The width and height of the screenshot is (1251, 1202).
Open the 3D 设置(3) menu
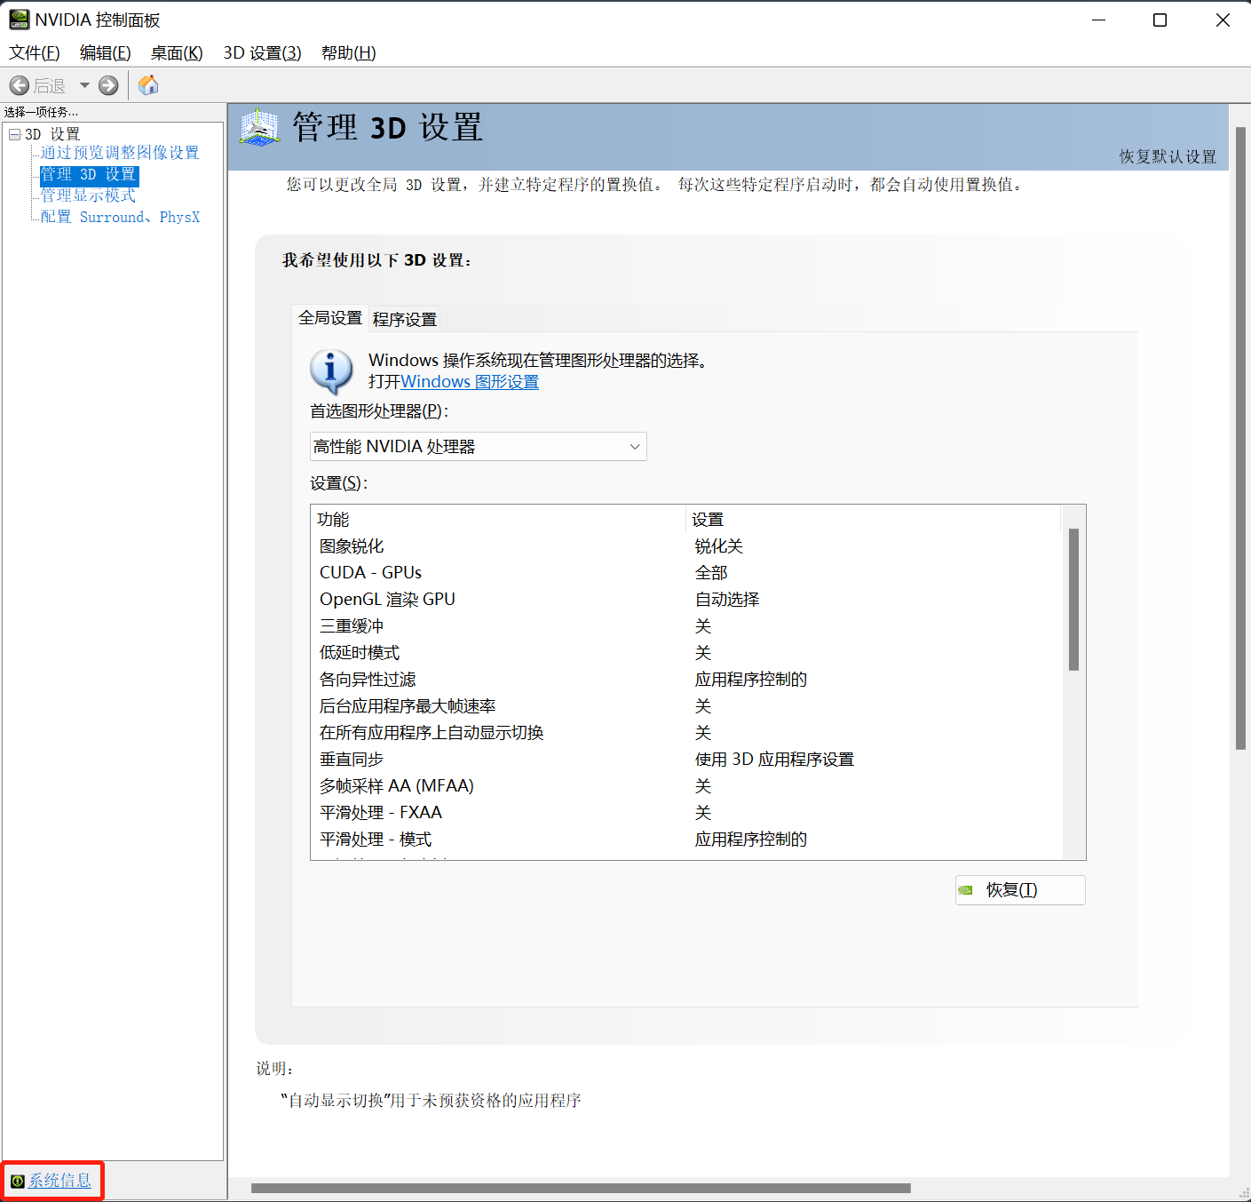[262, 53]
